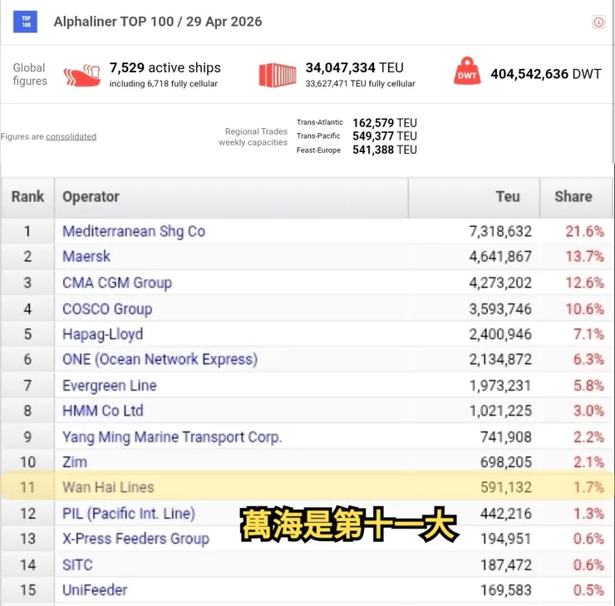This screenshot has height=606, width=615.
Task: Click the 591,132 TEU value
Action: (x=506, y=487)
